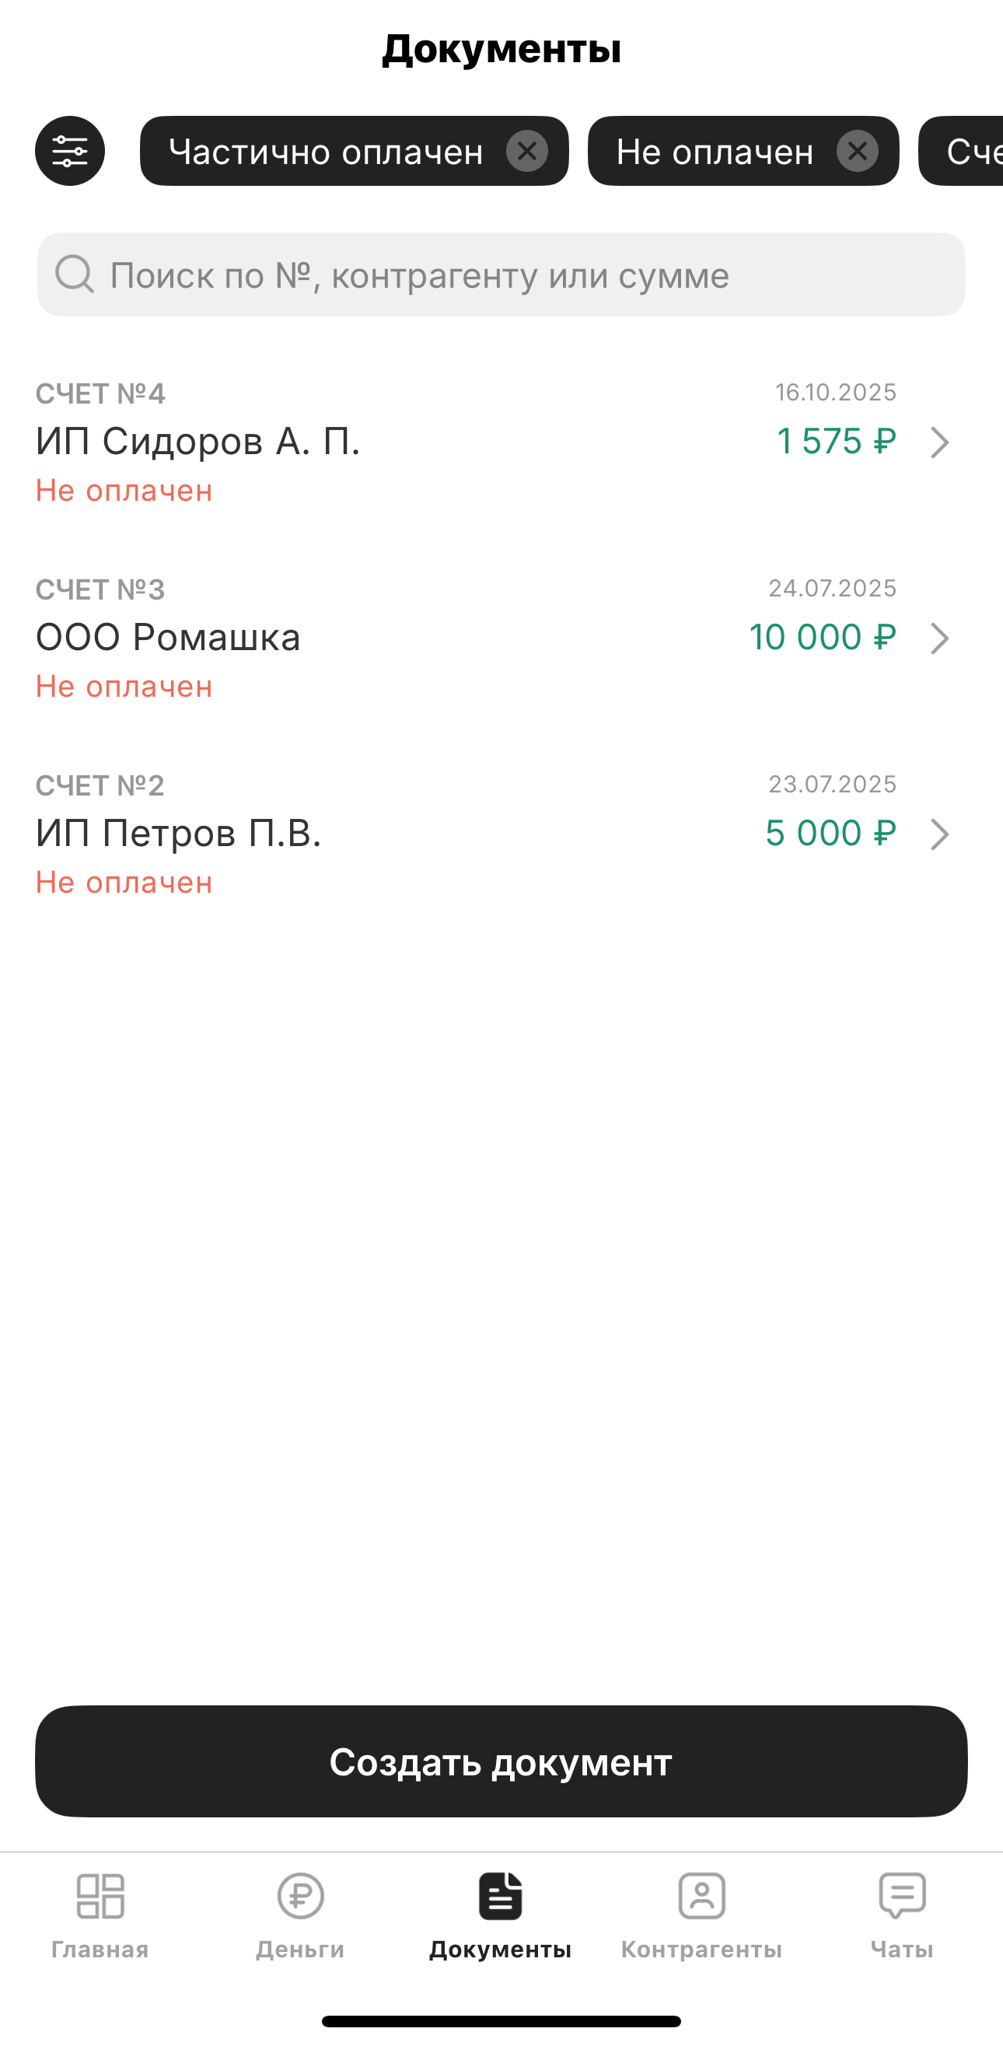Screen dimensions: 1003x2046
Task: Remove the 'Не оплачен' filter chip
Action: coord(857,151)
